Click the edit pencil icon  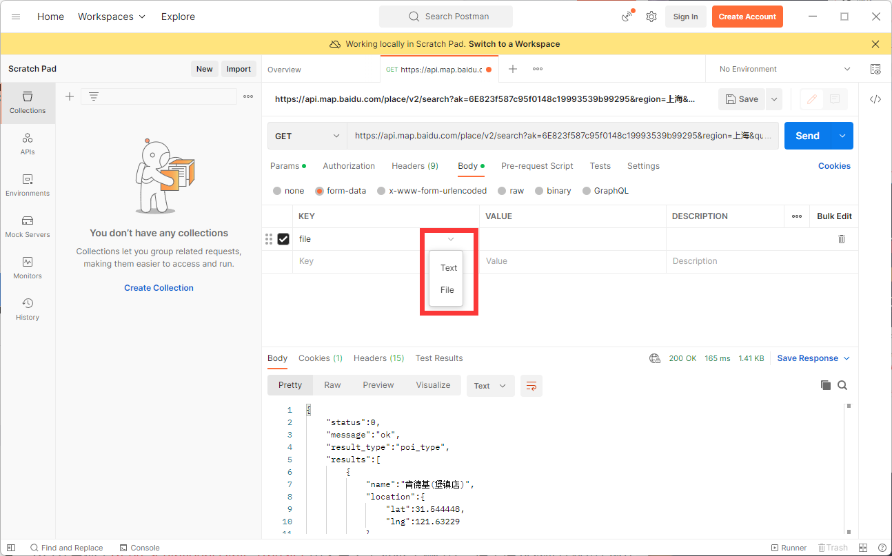click(812, 99)
